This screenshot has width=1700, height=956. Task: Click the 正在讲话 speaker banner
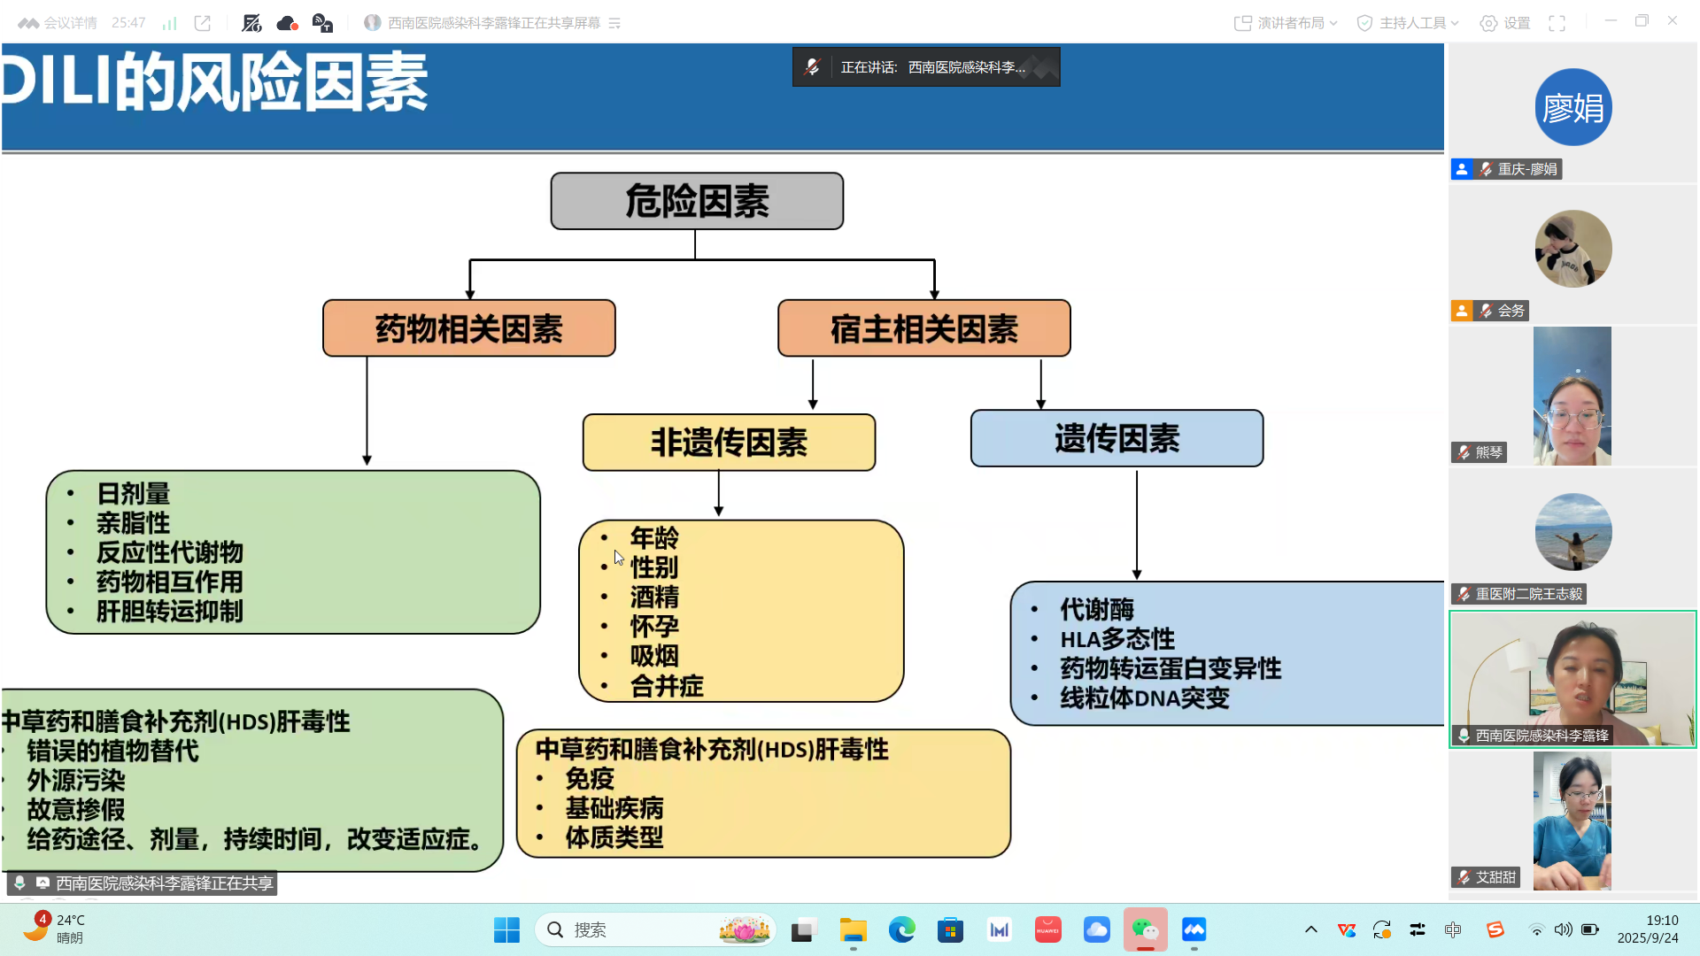pyautogui.click(x=926, y=66)
